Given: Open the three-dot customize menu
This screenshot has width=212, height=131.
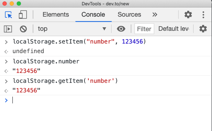Looking at the screenshot, I should point(203,15).
